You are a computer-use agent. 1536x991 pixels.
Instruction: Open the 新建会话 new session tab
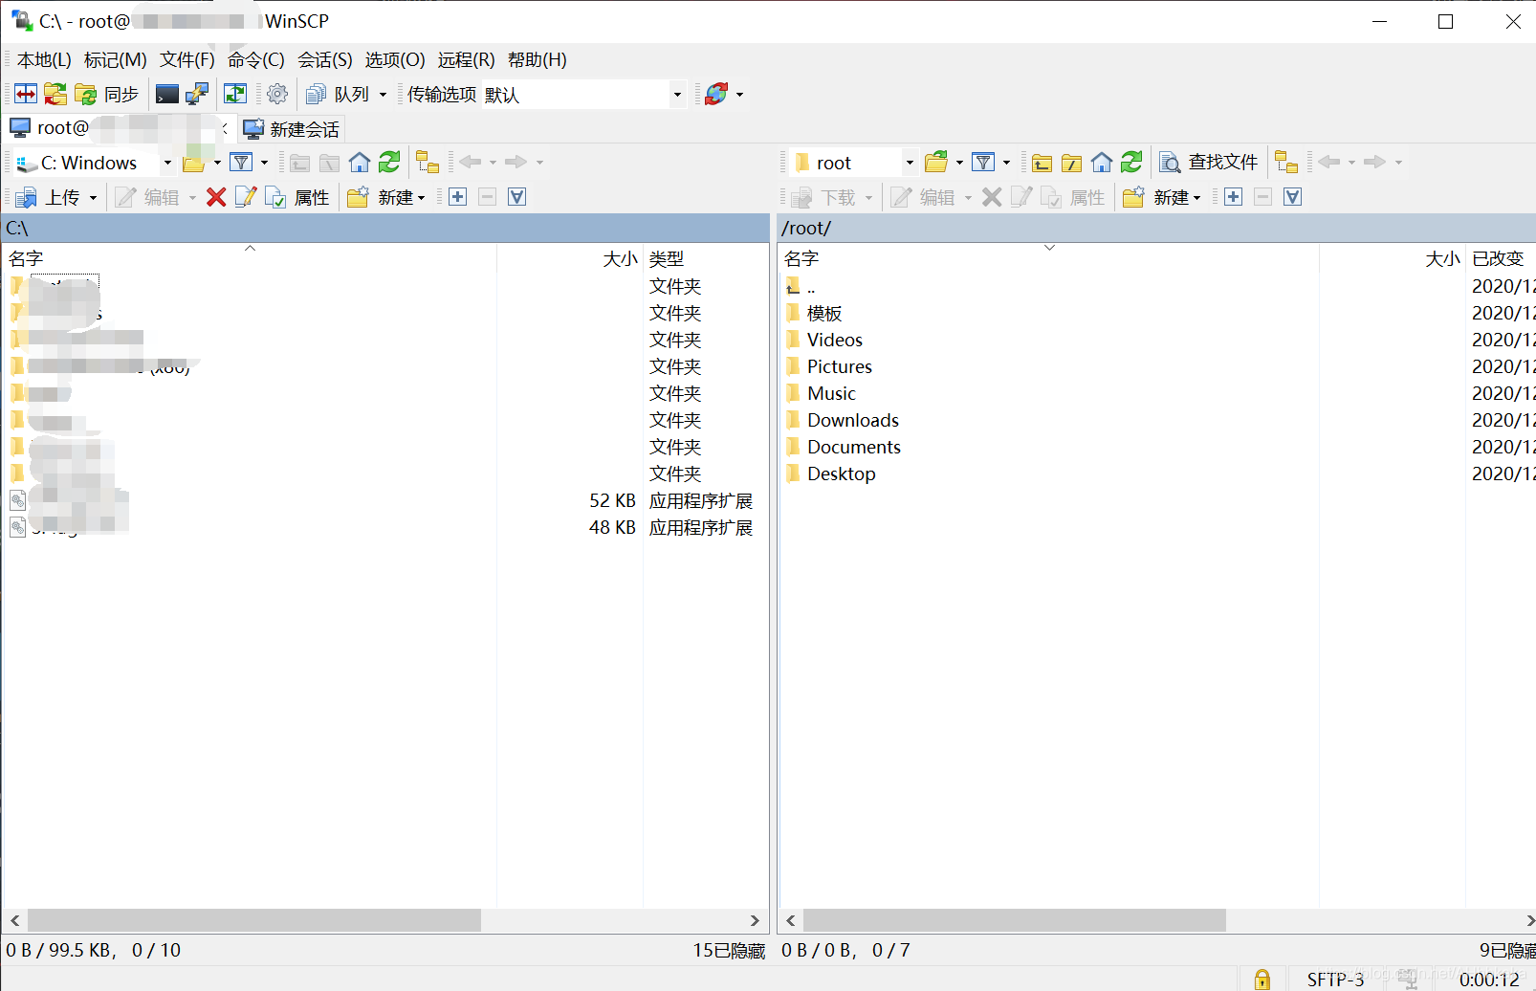tap(292, 128)
